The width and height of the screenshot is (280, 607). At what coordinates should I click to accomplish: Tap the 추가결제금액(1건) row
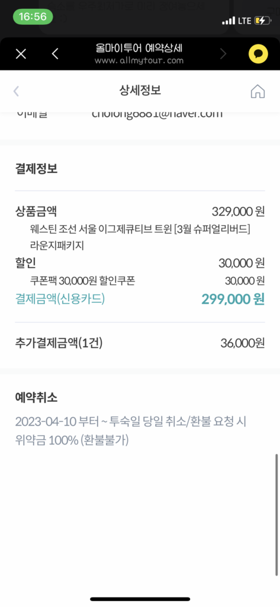[x=140, y=343]
